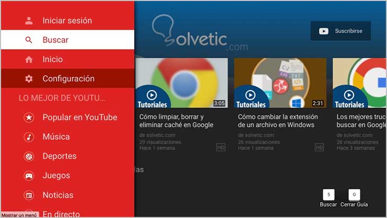This screenshot has width=387, height=218.
Task: Go to Inicio in the side menu
Action: tap(68, 59)
